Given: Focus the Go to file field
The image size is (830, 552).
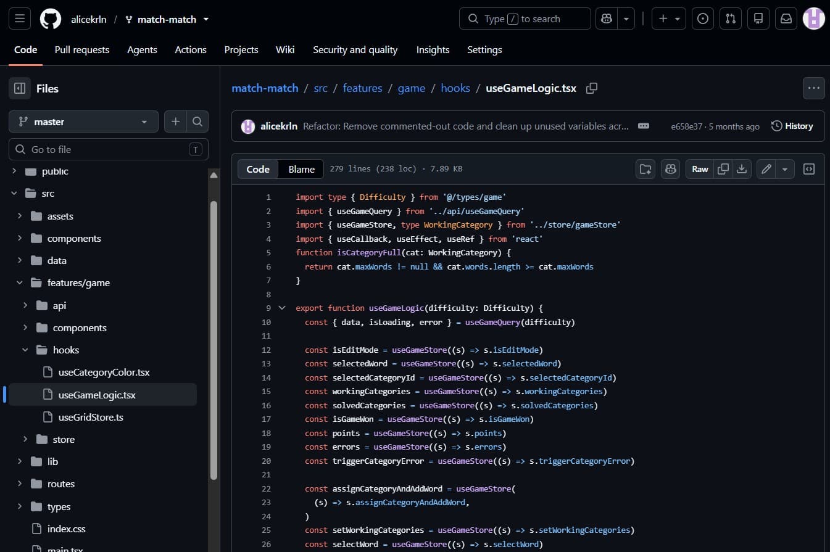Looking at the screenshot, I should (x=109, y=149).
